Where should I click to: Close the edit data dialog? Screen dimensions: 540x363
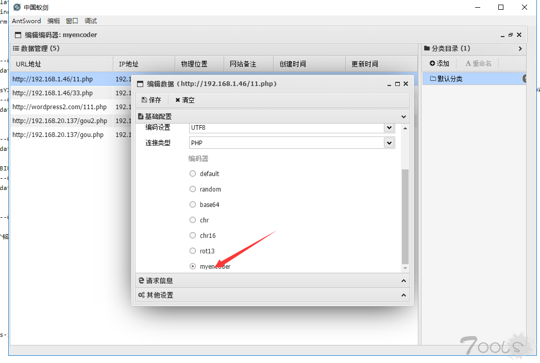406,84
